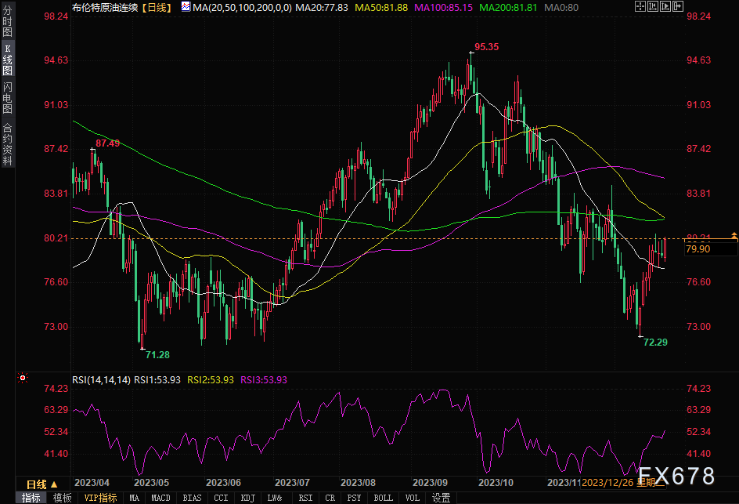Click the orange arrow price marker

pos(734,236)
